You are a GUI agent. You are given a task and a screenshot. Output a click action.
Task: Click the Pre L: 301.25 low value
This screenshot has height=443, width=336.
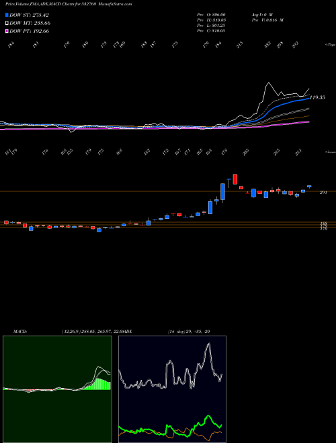click(x=211, y=26)
